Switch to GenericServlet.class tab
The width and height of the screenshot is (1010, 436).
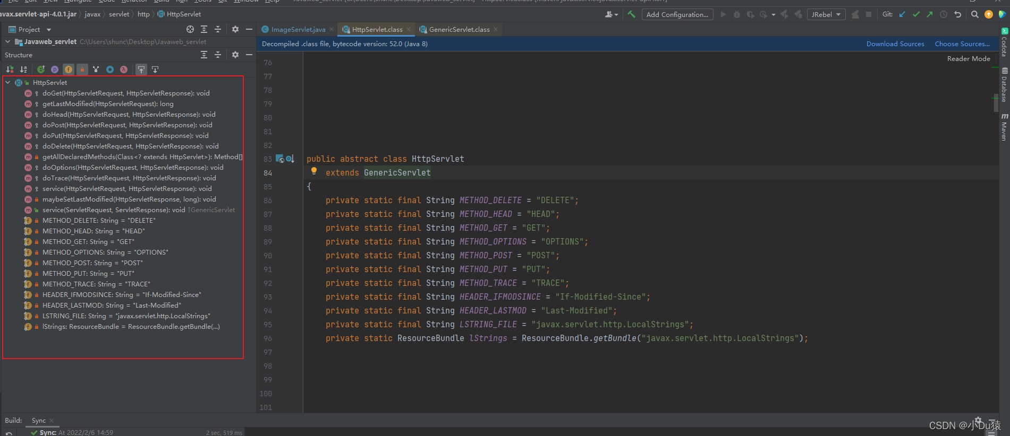[459, 30]
